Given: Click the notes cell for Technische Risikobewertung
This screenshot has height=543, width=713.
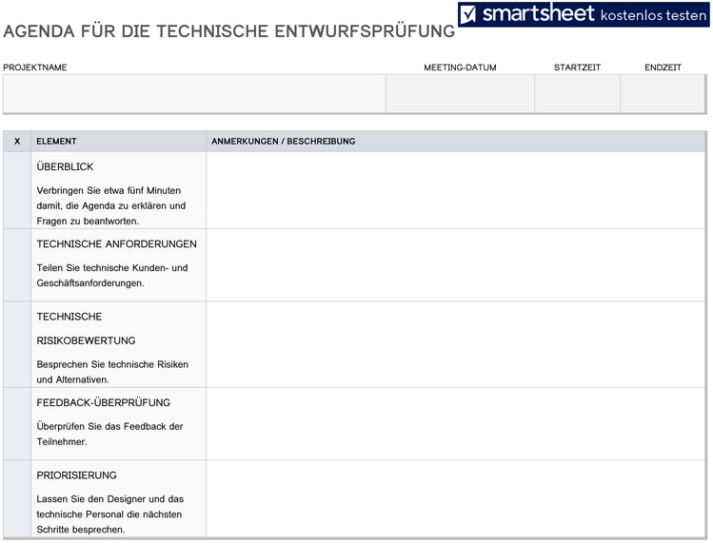Looking at the screenshot, I should click(x=456, y=344).
